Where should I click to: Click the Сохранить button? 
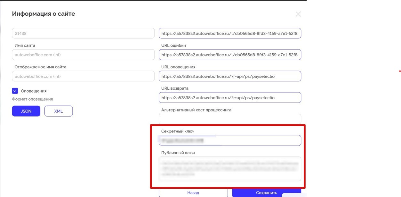pyautogui.click(x=267, y=193)
